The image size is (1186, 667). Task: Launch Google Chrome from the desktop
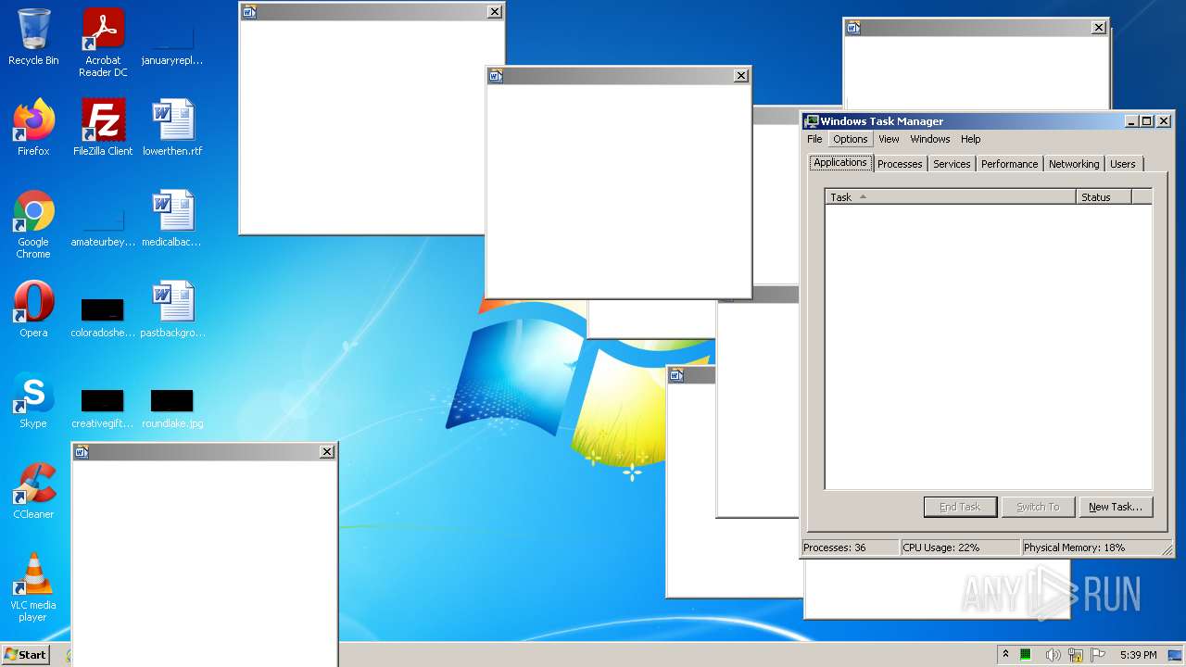(x=33, y=224)
